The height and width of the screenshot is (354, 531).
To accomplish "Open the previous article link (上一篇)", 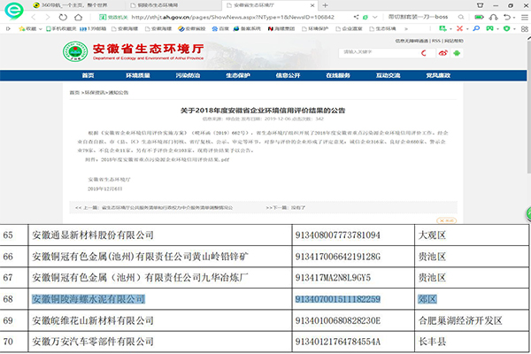I will click(154, 208).
